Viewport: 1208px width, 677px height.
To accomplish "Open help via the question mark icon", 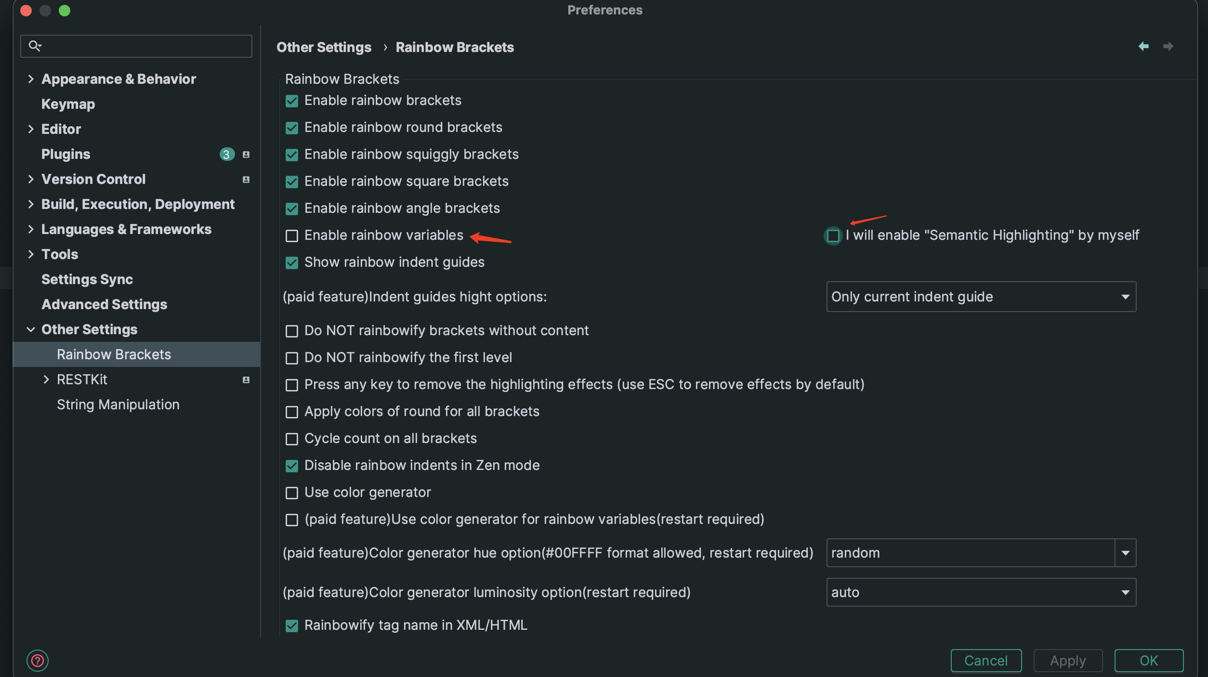I will pyautogui.click(x=38, y=661).
